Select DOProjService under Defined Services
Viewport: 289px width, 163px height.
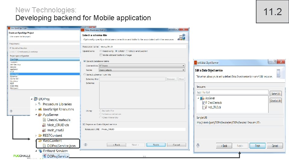(x=58, y=156)
